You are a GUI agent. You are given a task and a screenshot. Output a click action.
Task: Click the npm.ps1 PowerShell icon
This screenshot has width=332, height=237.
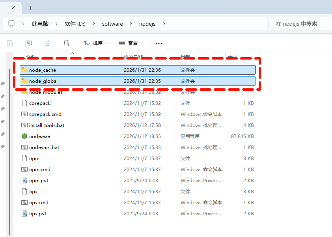click(x=24, y=181)
